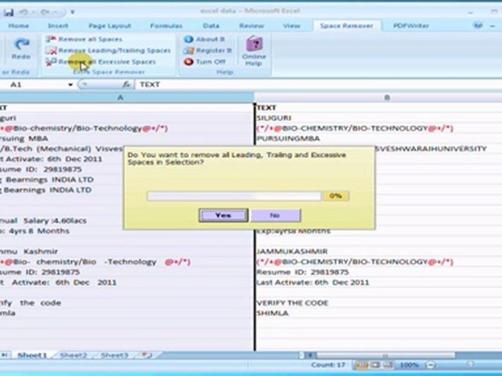Click the horizontal scrollbar left arrow
The height and width of the screenshot is (376, 502).
coord(310,355)
